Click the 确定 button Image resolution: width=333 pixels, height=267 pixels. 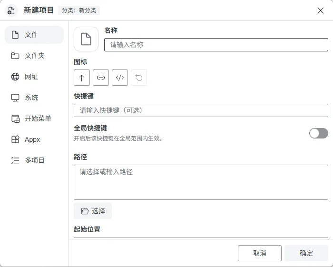click(x=306, y=253)
